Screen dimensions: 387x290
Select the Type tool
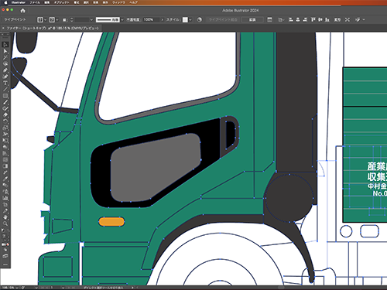[5, 83]
